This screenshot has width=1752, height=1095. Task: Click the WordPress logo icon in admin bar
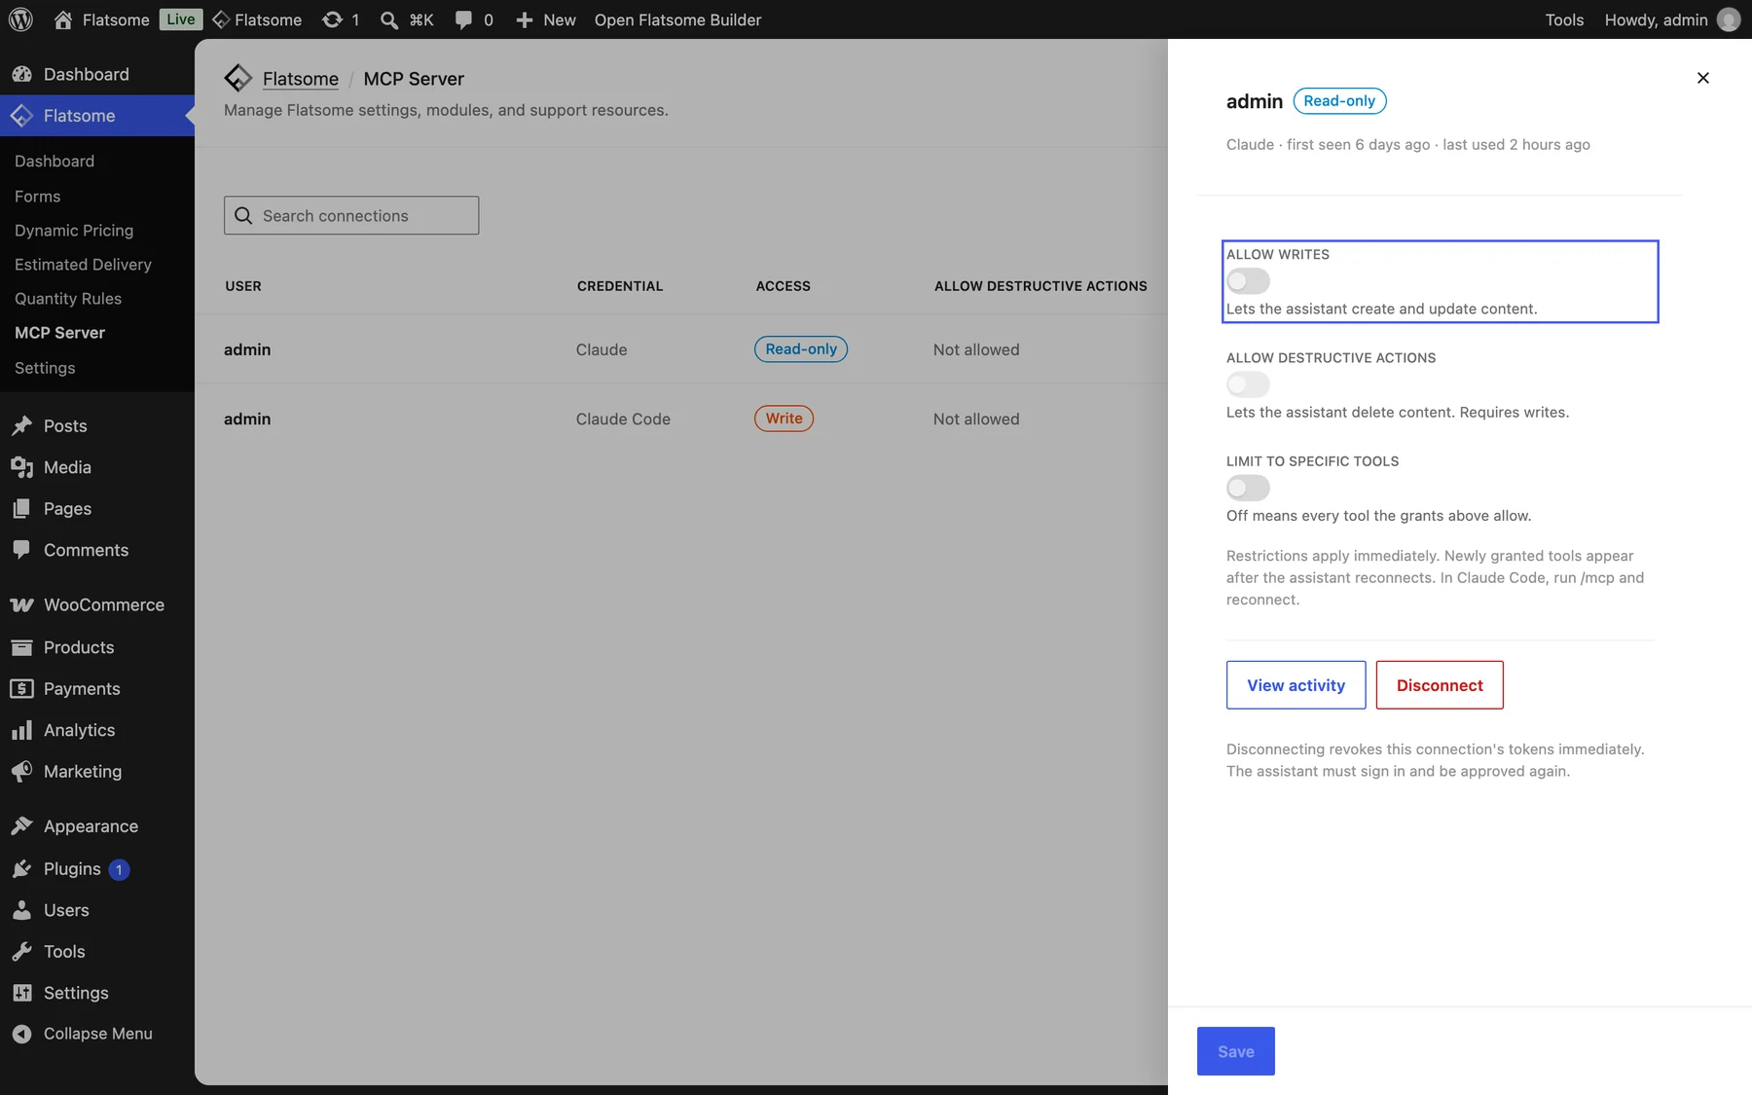[20, 19]
